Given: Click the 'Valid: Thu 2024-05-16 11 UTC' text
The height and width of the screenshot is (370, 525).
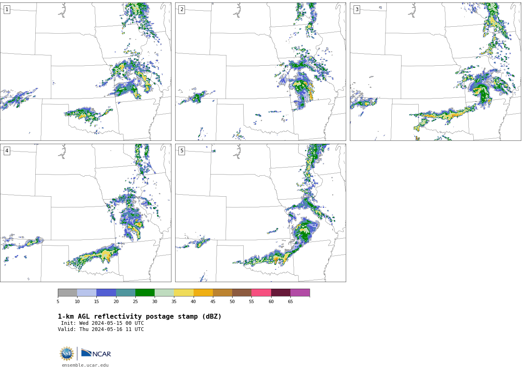Looking at the screenshot, I should 101,329.
